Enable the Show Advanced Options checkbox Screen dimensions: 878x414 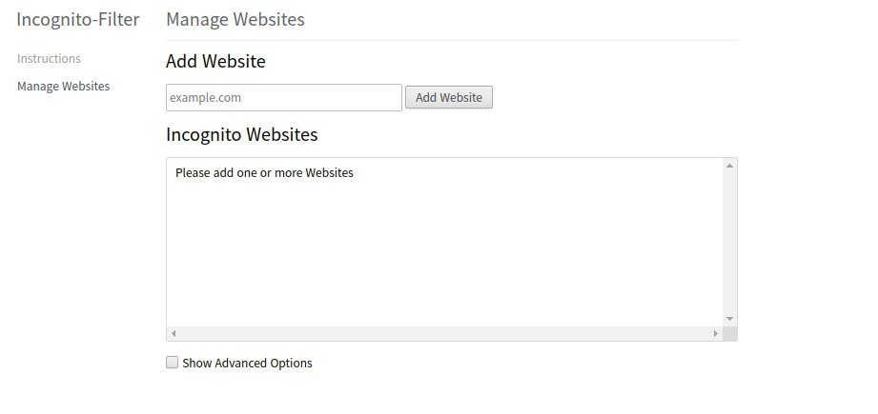[172, 363]
